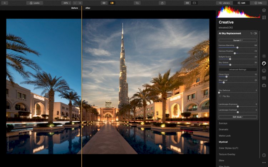Switch to the Library tab
Image resolution: width=268 pixels, height=167 pixels.
pos(224,3)
